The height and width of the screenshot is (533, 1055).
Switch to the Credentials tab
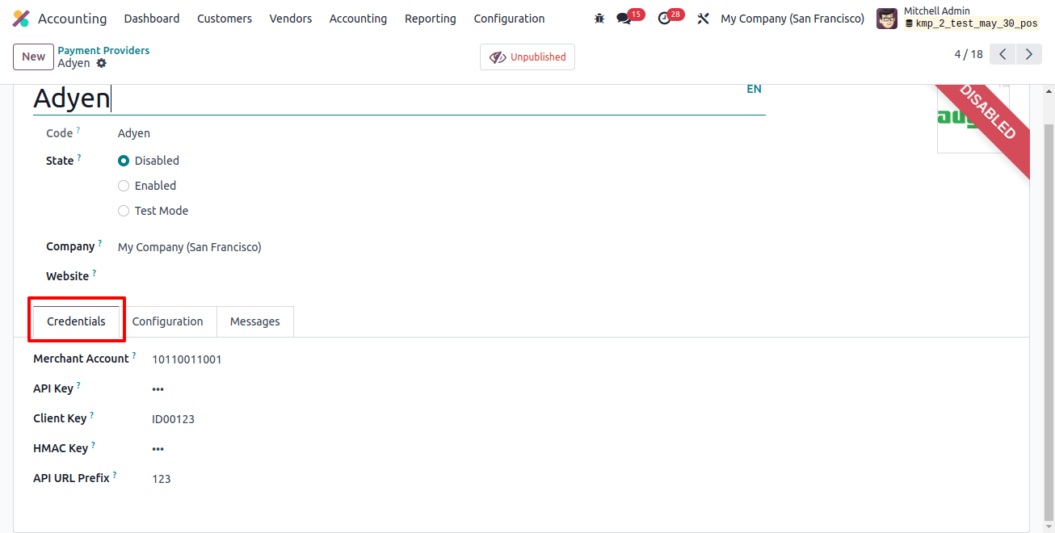click(76, 321)
